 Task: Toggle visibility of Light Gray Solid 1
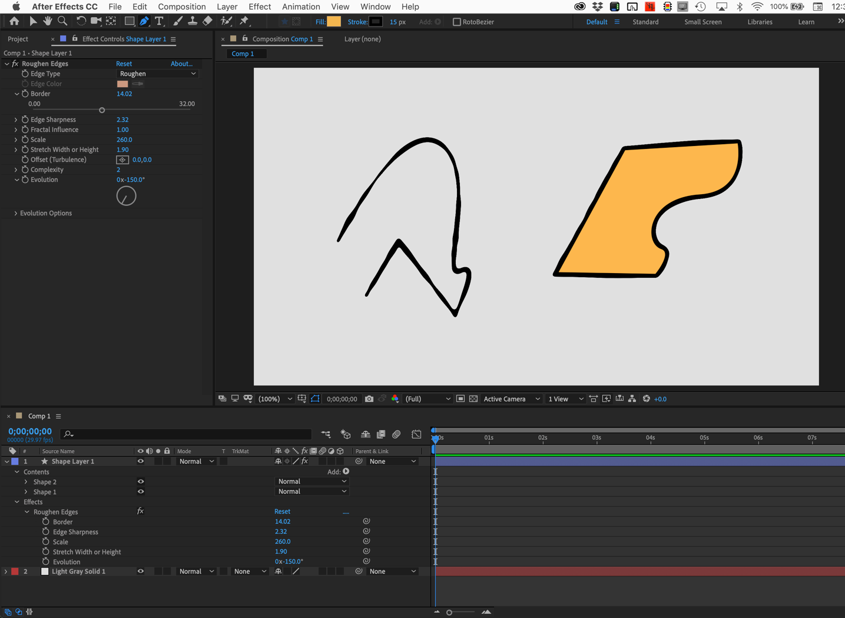(x=140, y=572)
